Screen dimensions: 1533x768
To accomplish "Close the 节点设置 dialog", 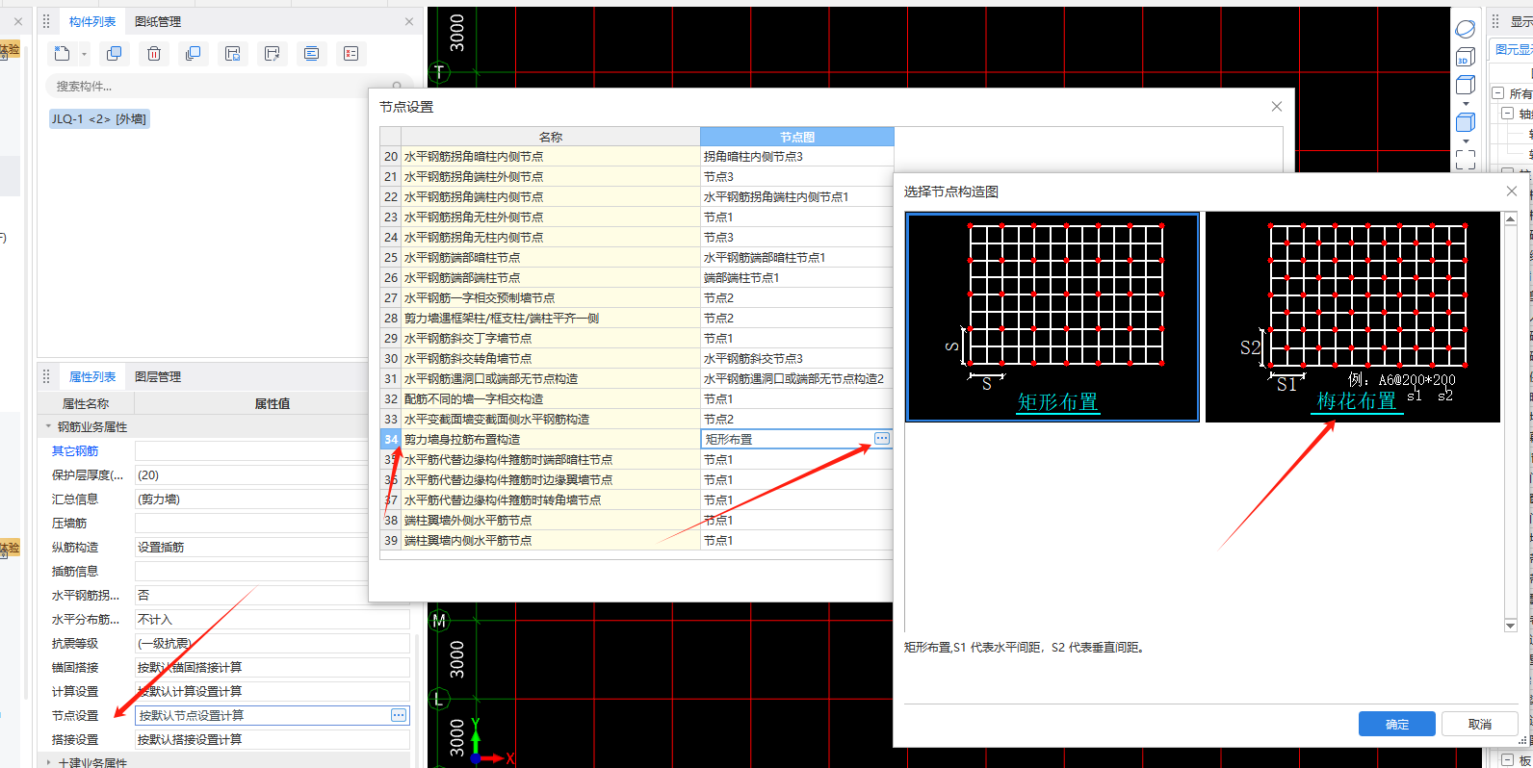I will (1277, 107).
